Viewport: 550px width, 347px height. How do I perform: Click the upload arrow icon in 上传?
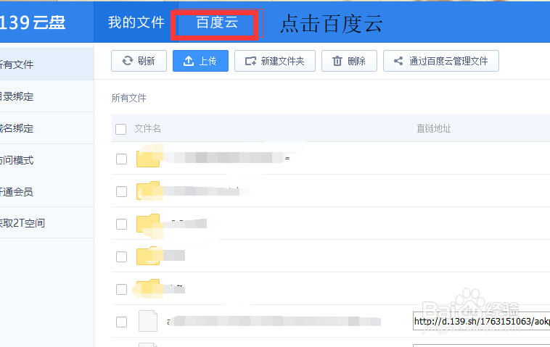click(x=189, y=61)
